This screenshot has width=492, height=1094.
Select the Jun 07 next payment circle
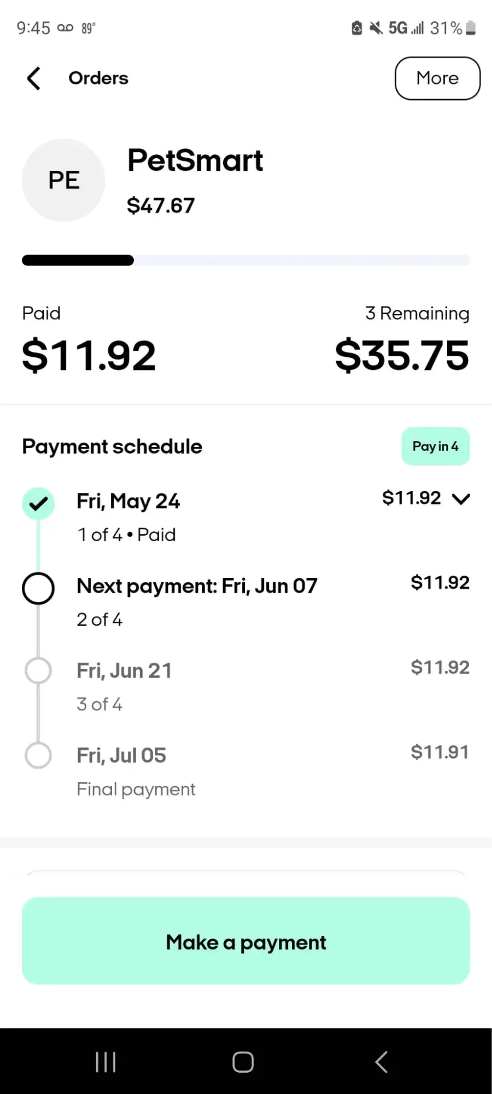click(x=38, y=588)
